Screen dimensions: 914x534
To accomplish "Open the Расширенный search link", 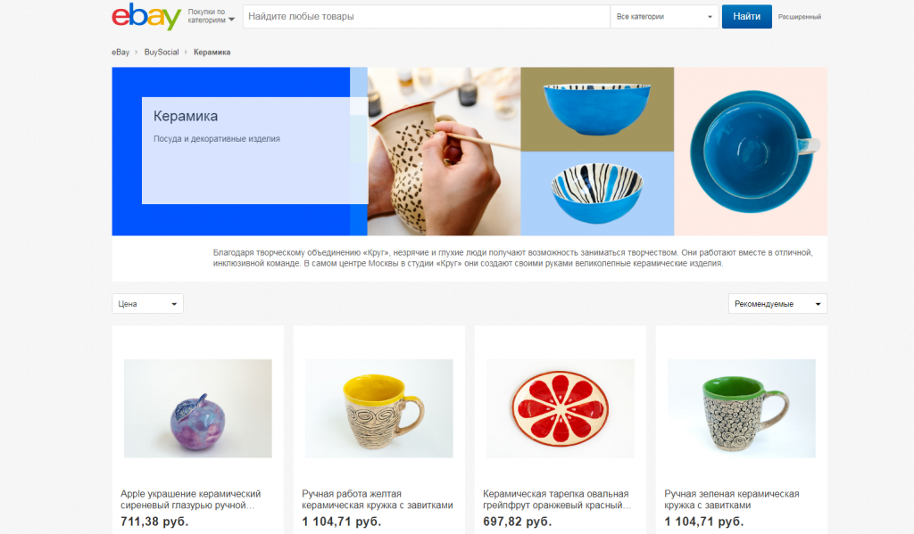I will (x=799, y=17).
